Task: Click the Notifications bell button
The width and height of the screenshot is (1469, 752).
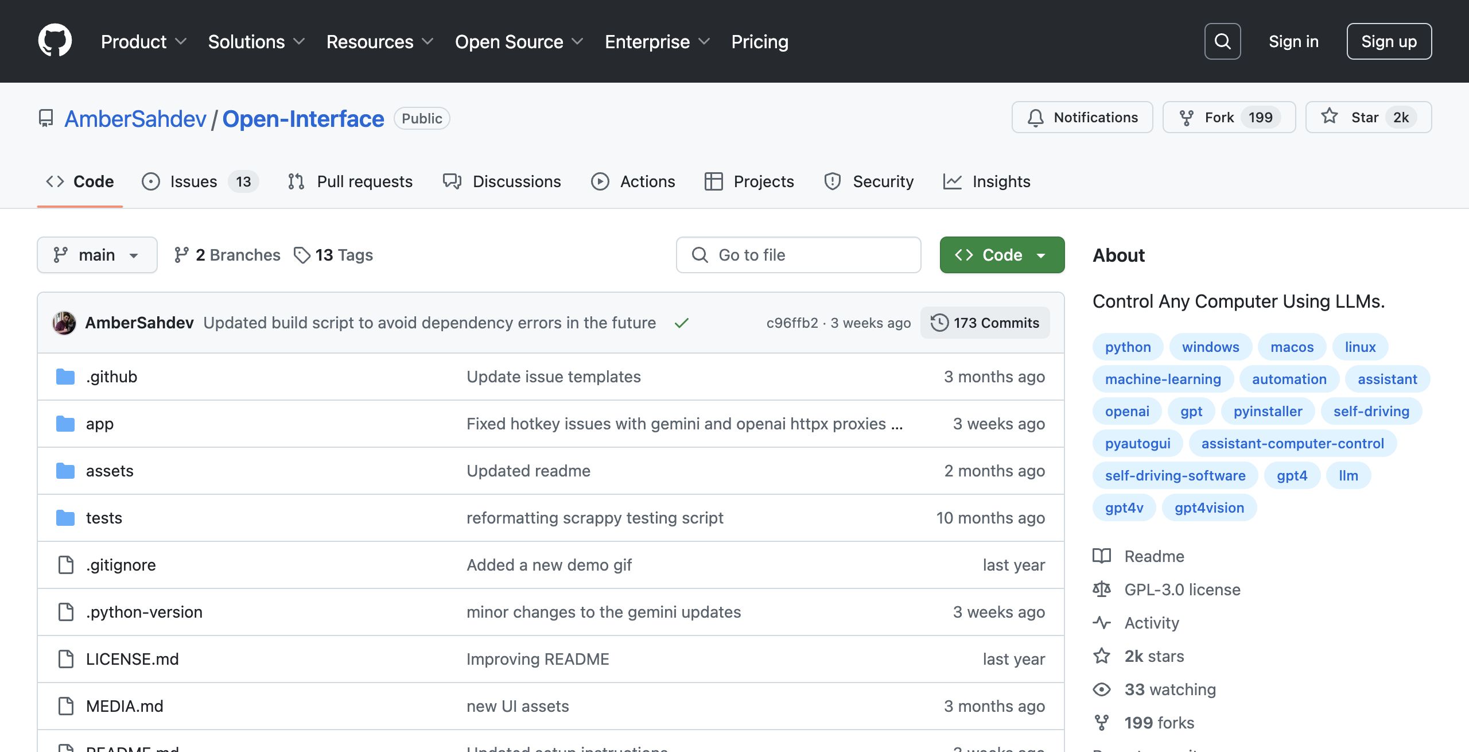Action: (x=1082, y=117)
